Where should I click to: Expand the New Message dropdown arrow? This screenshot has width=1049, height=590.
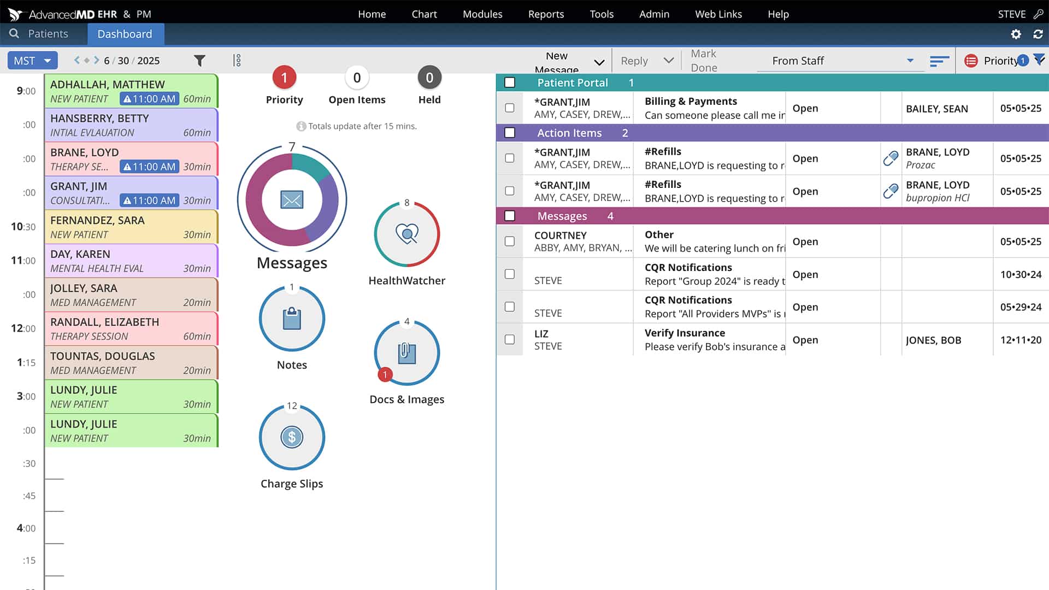point(599,62)
